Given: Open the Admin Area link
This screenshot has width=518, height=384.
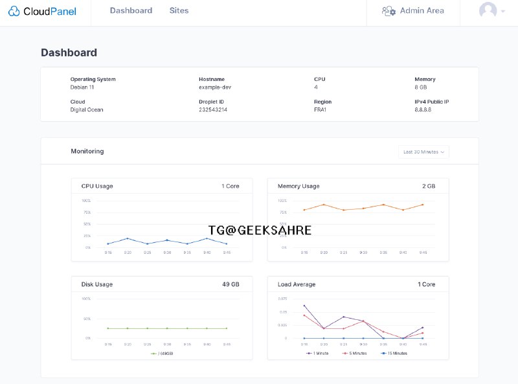Looking at the screenshot, I should coord(422,11).
